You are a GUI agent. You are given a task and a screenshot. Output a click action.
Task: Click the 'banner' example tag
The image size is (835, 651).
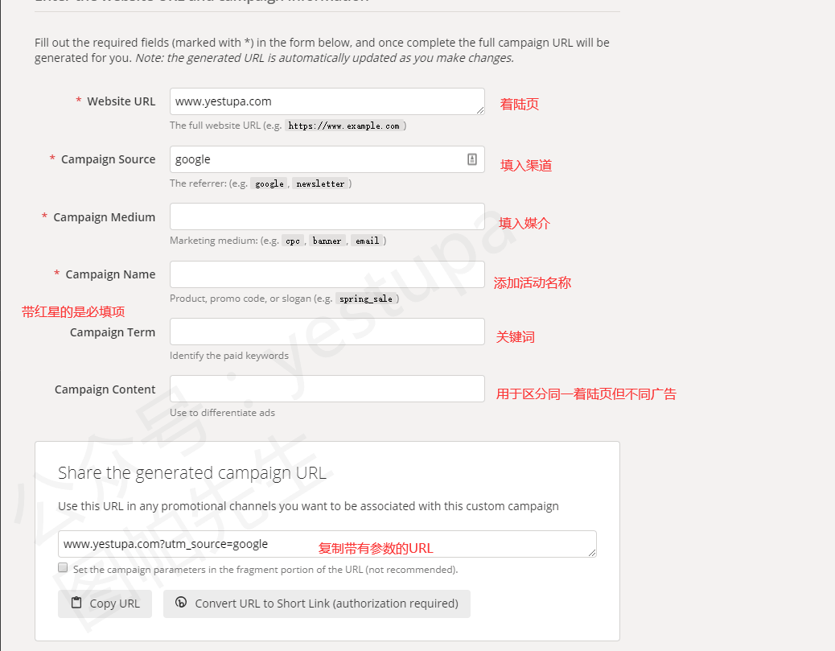point(327,241)
